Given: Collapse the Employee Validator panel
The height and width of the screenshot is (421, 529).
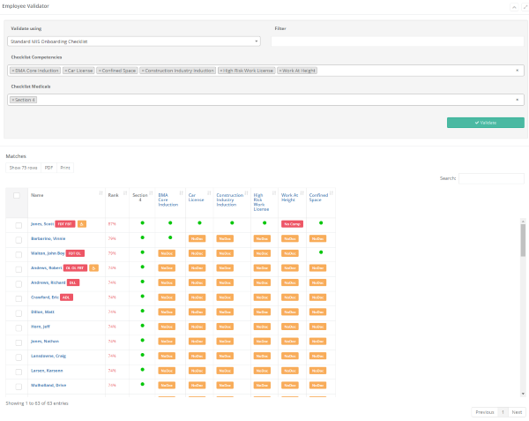Looking at the screenshot, I should (514, 7).
